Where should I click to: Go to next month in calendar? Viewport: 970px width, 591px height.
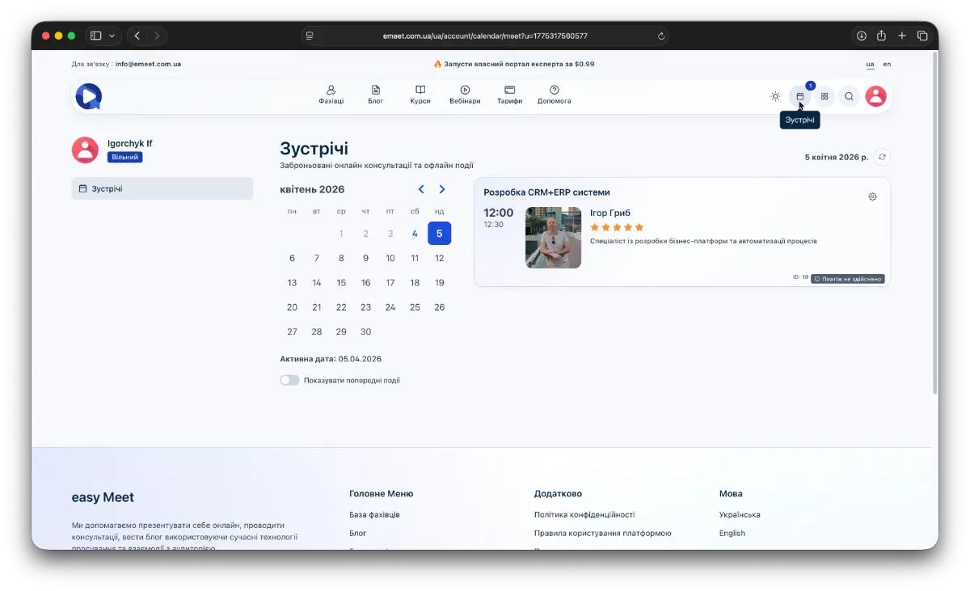click(442, 189)
